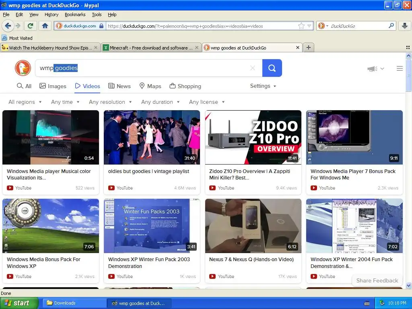Open the Tools menu
This screenshot has height=309, width=412.
point(97,14)
